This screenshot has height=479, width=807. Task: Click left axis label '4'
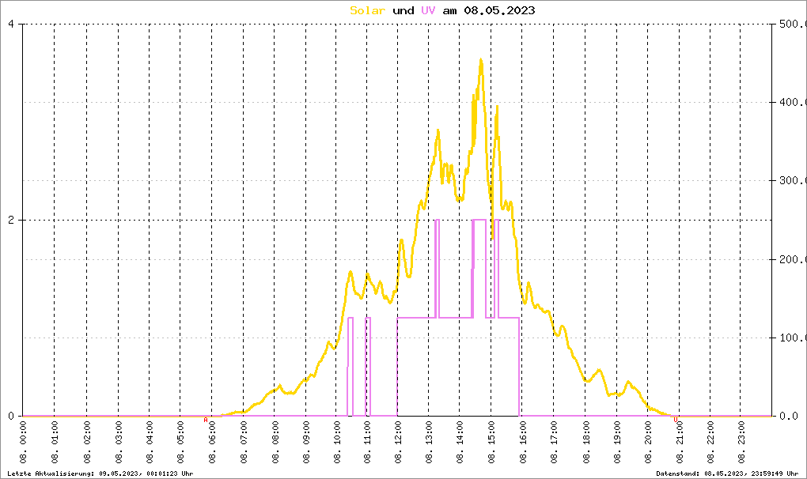11,25
